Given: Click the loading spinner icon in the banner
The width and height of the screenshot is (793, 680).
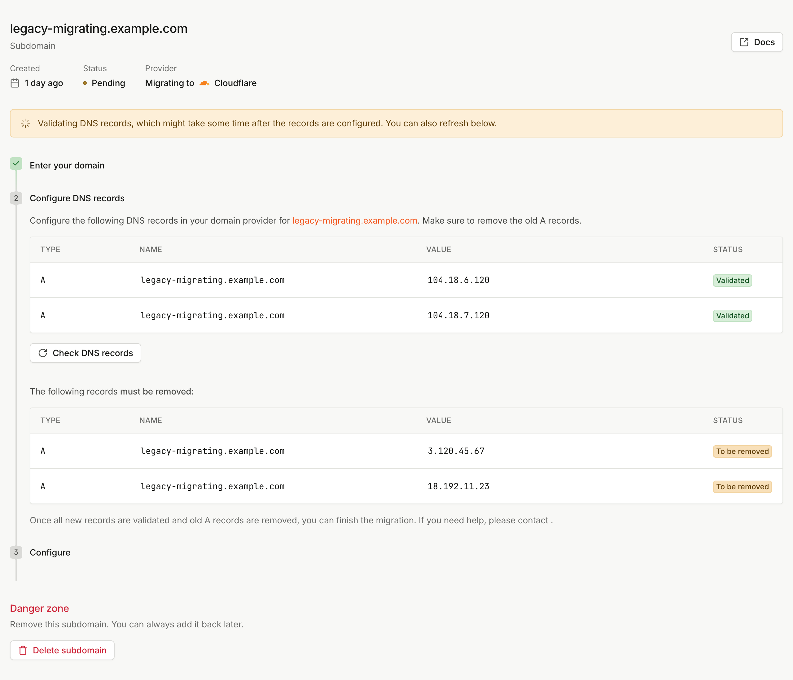Looking at the screenshot, I should pos(25,123).
